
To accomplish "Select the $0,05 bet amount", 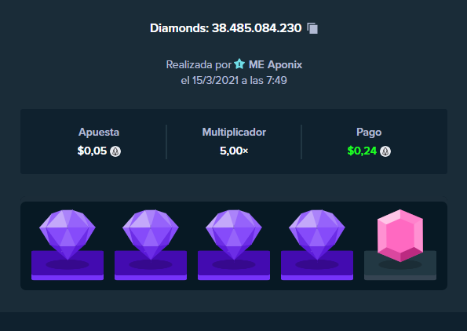I will (x=92, y=151).
